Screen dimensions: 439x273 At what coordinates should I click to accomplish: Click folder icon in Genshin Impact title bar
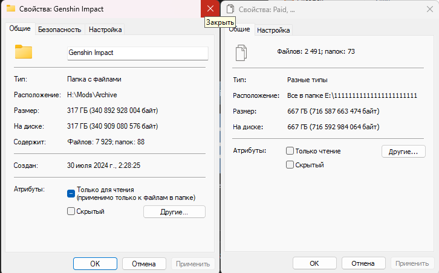tap(11, 8)
